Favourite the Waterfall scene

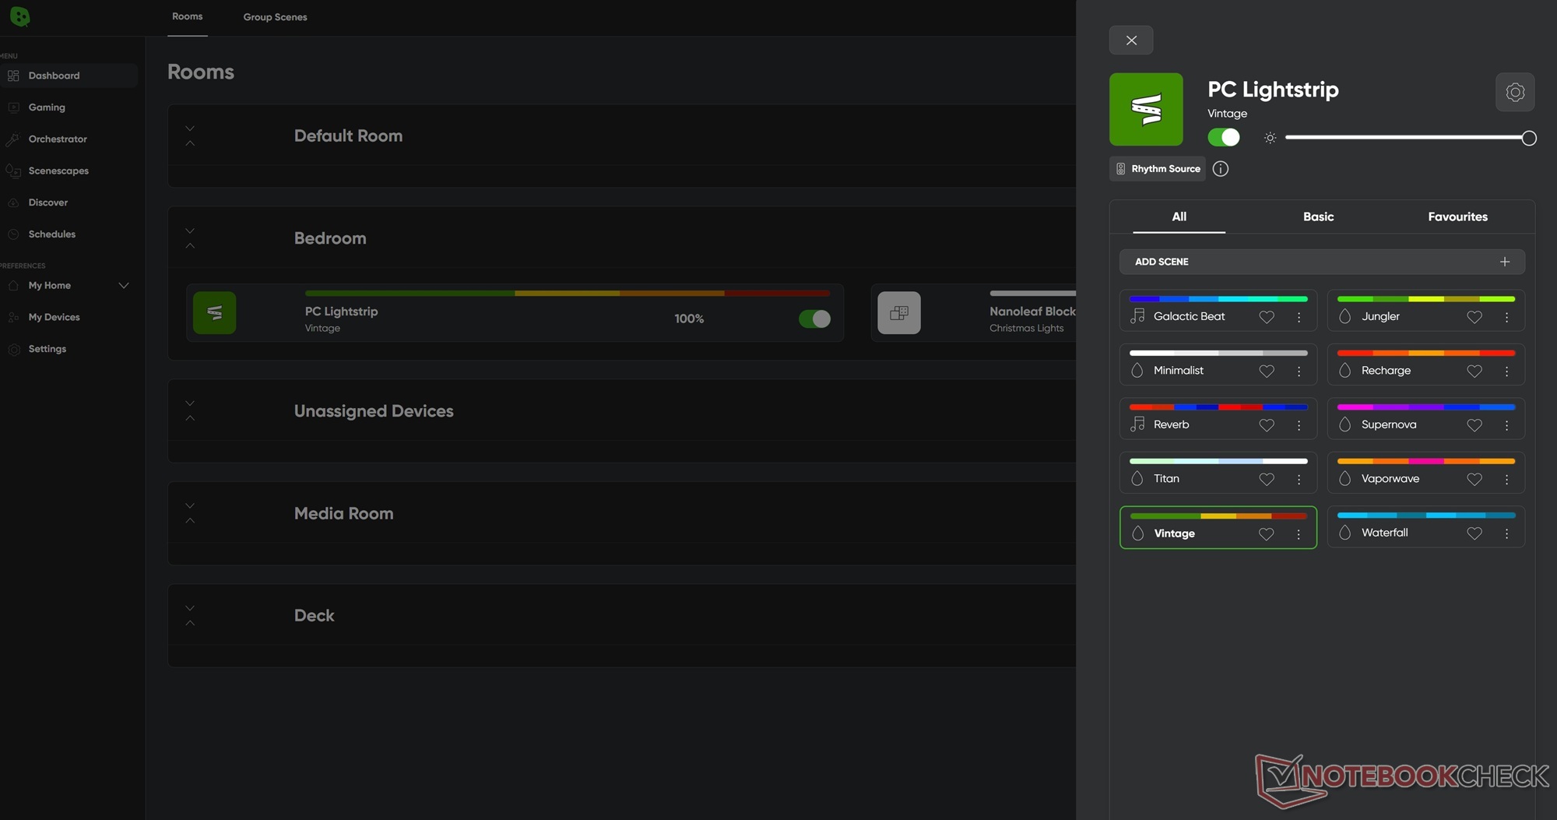(x=1474, y=533)
